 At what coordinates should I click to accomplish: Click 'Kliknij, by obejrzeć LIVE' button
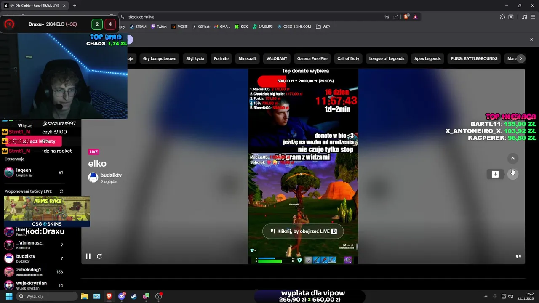click(x=303, y=231)
